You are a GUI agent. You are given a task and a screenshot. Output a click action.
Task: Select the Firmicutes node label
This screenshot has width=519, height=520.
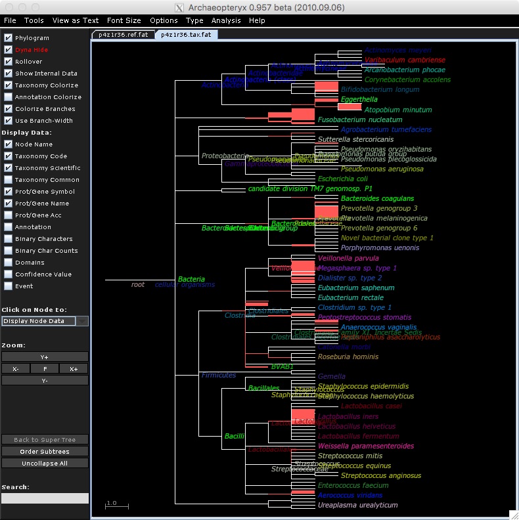(218, 375)
